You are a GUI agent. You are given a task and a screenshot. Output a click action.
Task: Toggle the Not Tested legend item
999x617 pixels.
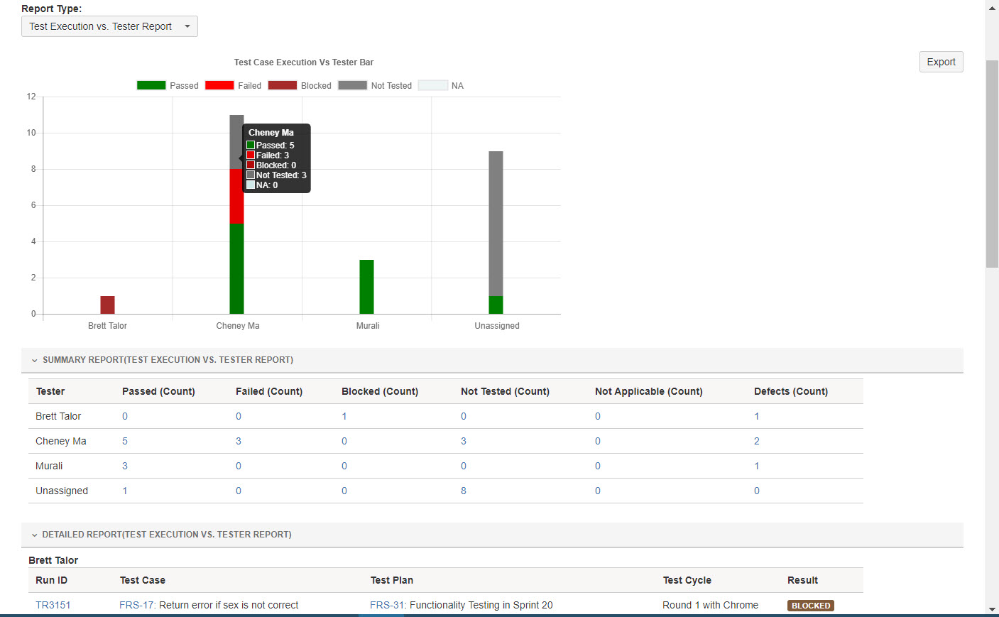tap(375, 85)
